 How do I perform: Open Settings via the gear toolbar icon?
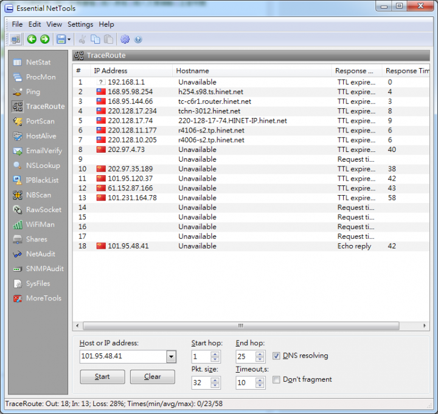tap(125, 40)
